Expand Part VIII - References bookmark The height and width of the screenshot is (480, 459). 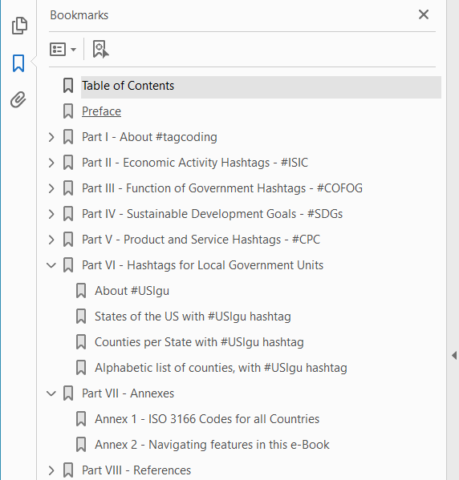(x=51, y=470)
